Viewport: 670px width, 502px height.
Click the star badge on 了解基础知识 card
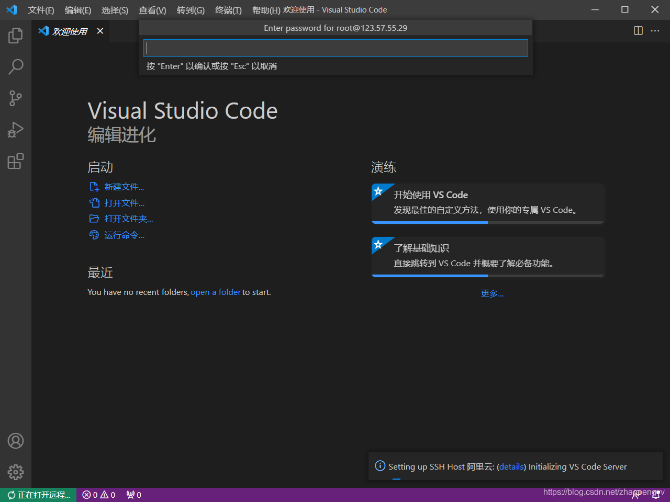coord(378,244)
